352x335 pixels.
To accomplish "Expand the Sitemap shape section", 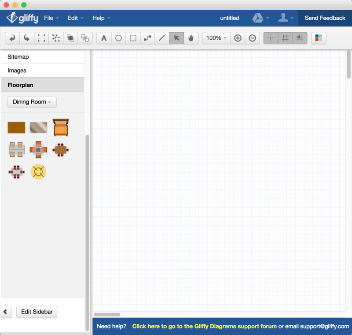I will [42, 57].
